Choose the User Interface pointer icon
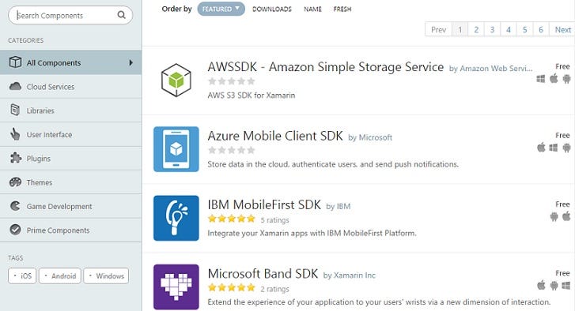The image size is (575, 311). click(x=15, y=134)
